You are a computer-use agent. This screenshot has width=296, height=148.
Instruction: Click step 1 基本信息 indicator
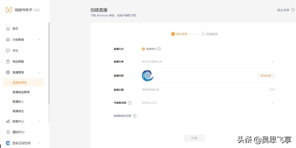179,34
